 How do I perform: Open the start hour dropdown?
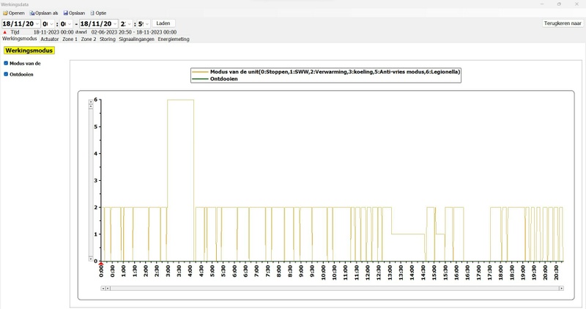(x=51, y=24)
